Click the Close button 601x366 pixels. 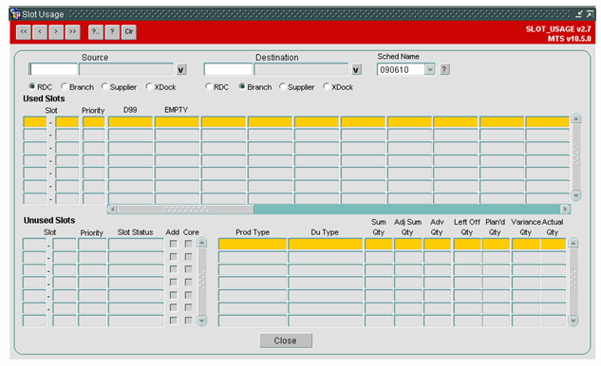point(286,340)
